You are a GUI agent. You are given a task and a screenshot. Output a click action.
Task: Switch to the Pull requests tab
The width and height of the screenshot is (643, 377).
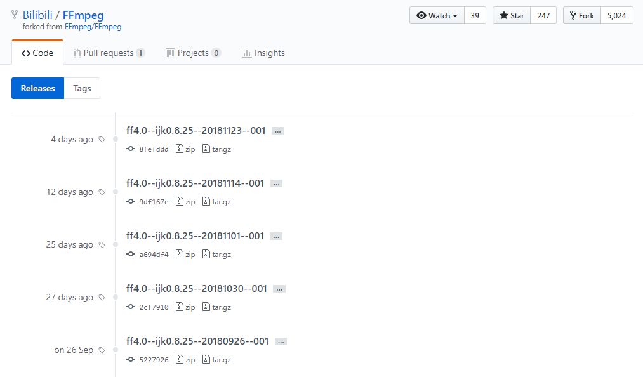pyautogui.click(x=109, y=53)
